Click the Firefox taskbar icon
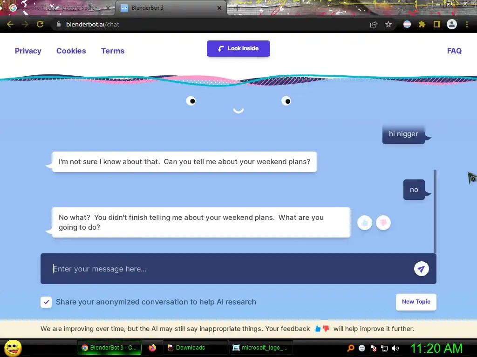The image size is (477, 357). 152,348
